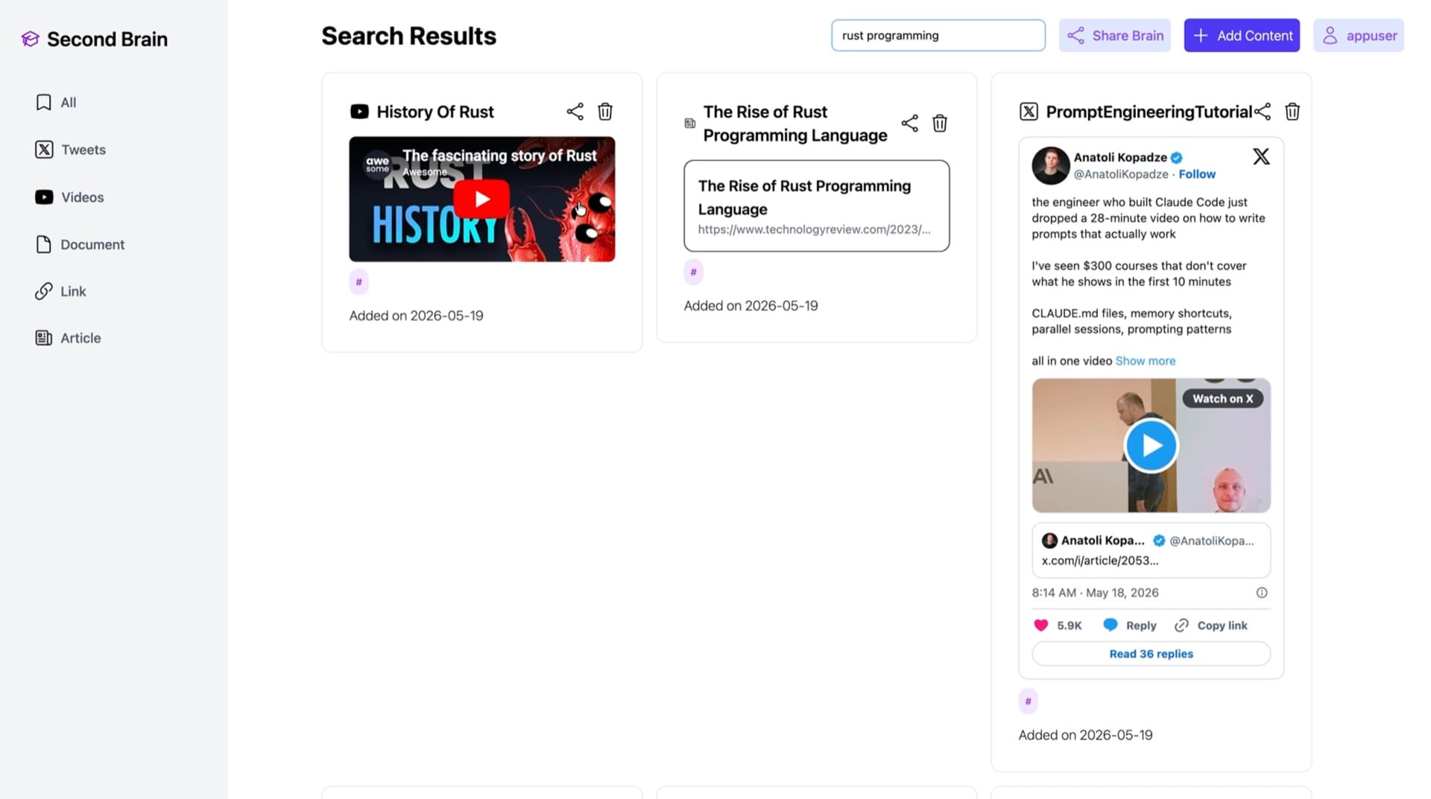Click the Reply button on the tweet

click(x=1130, y=625)
